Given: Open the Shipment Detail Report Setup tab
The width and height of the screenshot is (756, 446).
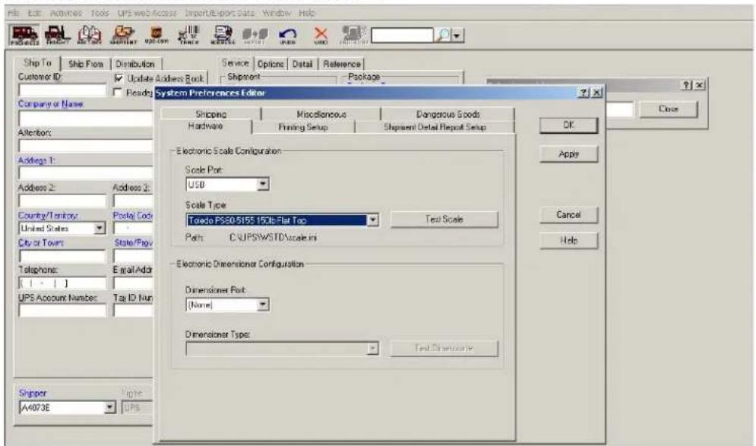Looking at the screenshot, I should 435,127.
